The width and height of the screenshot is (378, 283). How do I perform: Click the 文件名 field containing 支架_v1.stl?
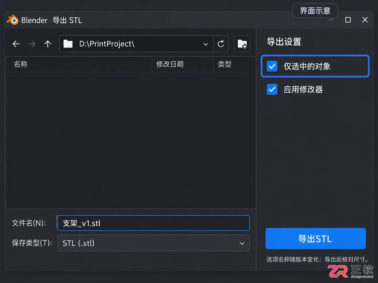tap(154, 223)
